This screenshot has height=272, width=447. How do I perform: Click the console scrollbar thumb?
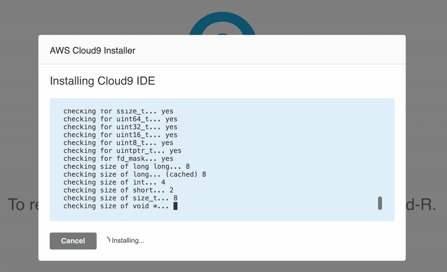(x=380, y=203)
